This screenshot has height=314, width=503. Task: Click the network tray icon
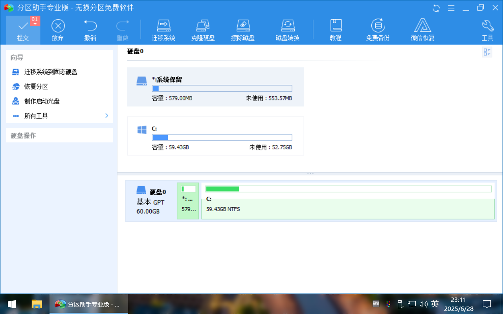[x=411, y=304]
